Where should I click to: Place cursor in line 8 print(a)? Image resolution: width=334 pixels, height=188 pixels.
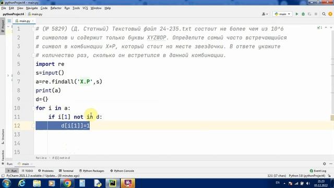tap(48, 90)
